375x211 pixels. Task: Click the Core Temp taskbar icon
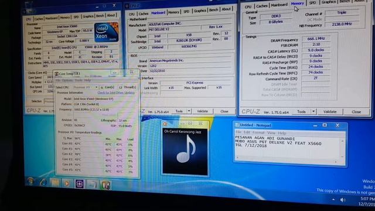click(x=105, y=185)
